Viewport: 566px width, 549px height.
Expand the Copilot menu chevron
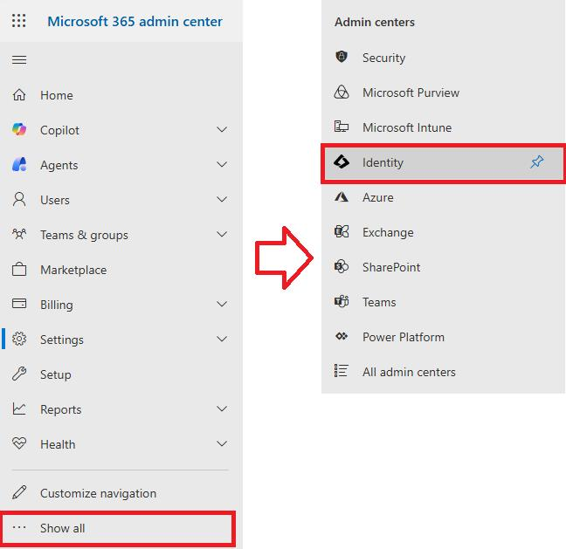[222, 129]
